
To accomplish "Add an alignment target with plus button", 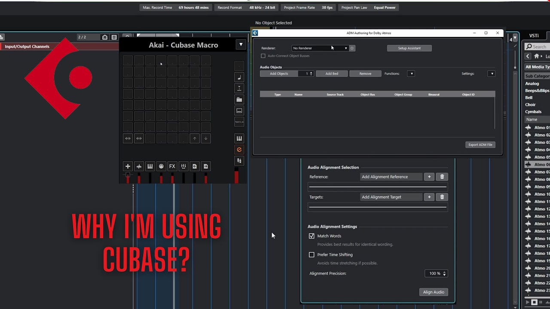I will pyautogui.click(x=429, y=197).
